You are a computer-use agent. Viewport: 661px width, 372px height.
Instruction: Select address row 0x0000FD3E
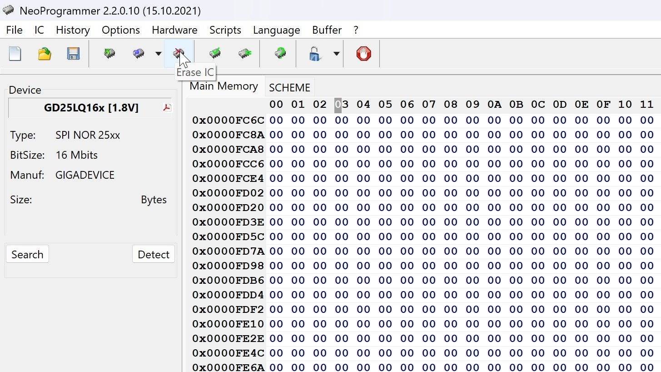coord(228,222)
